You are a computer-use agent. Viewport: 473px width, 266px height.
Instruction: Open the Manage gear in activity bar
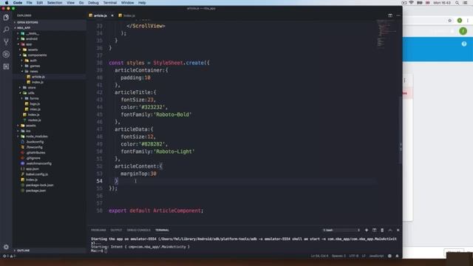point(6,247)
